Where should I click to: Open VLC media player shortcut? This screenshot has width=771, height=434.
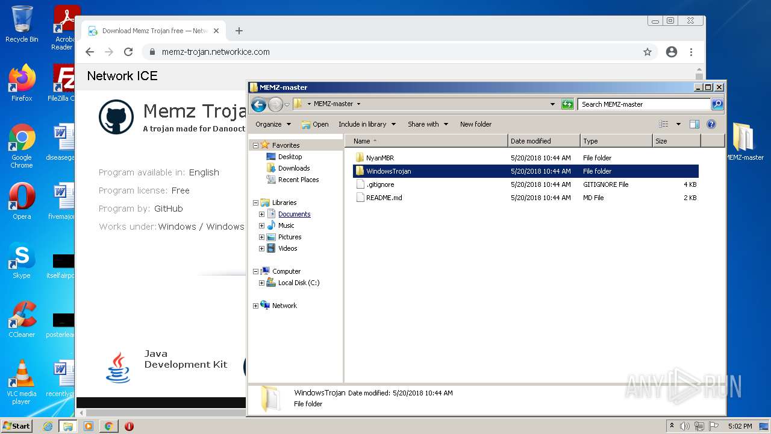[22, 382]
